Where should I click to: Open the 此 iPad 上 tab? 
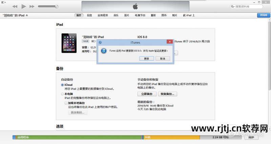click(x=189, y=15)
